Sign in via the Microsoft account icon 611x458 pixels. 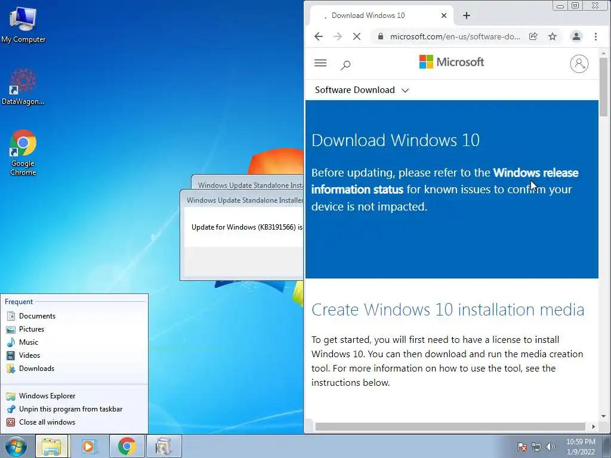point(579,64)
